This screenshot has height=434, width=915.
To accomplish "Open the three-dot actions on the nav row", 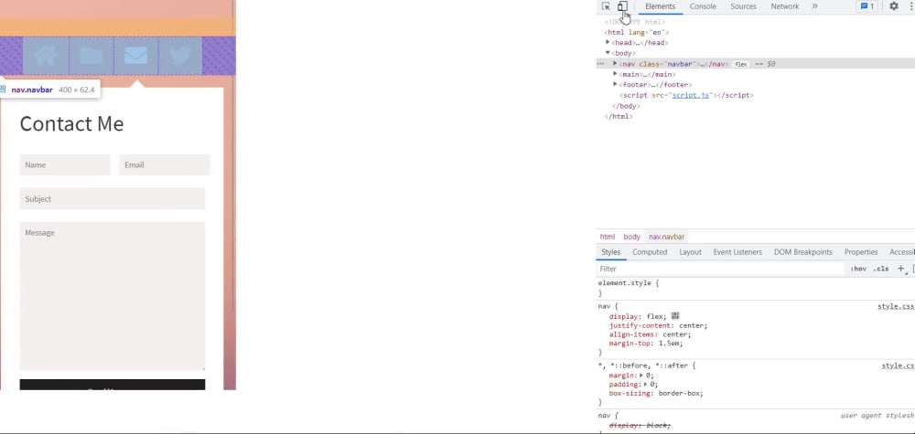I will click(x=600, y=64).
